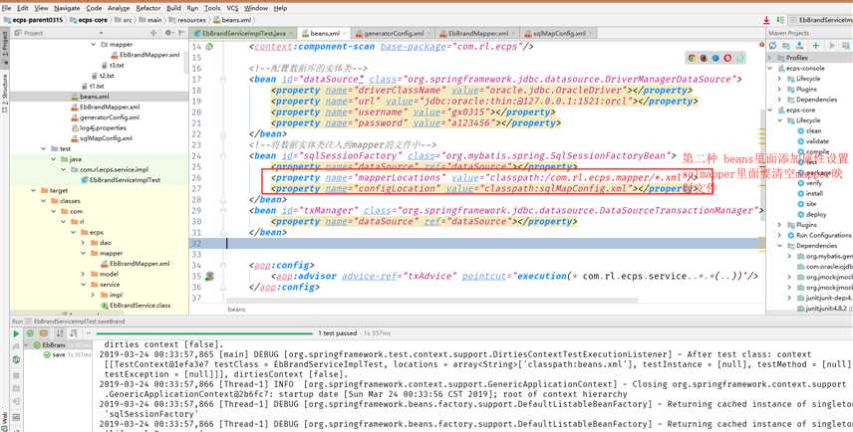Open the Analyze menu

click(x=119, y=8)
